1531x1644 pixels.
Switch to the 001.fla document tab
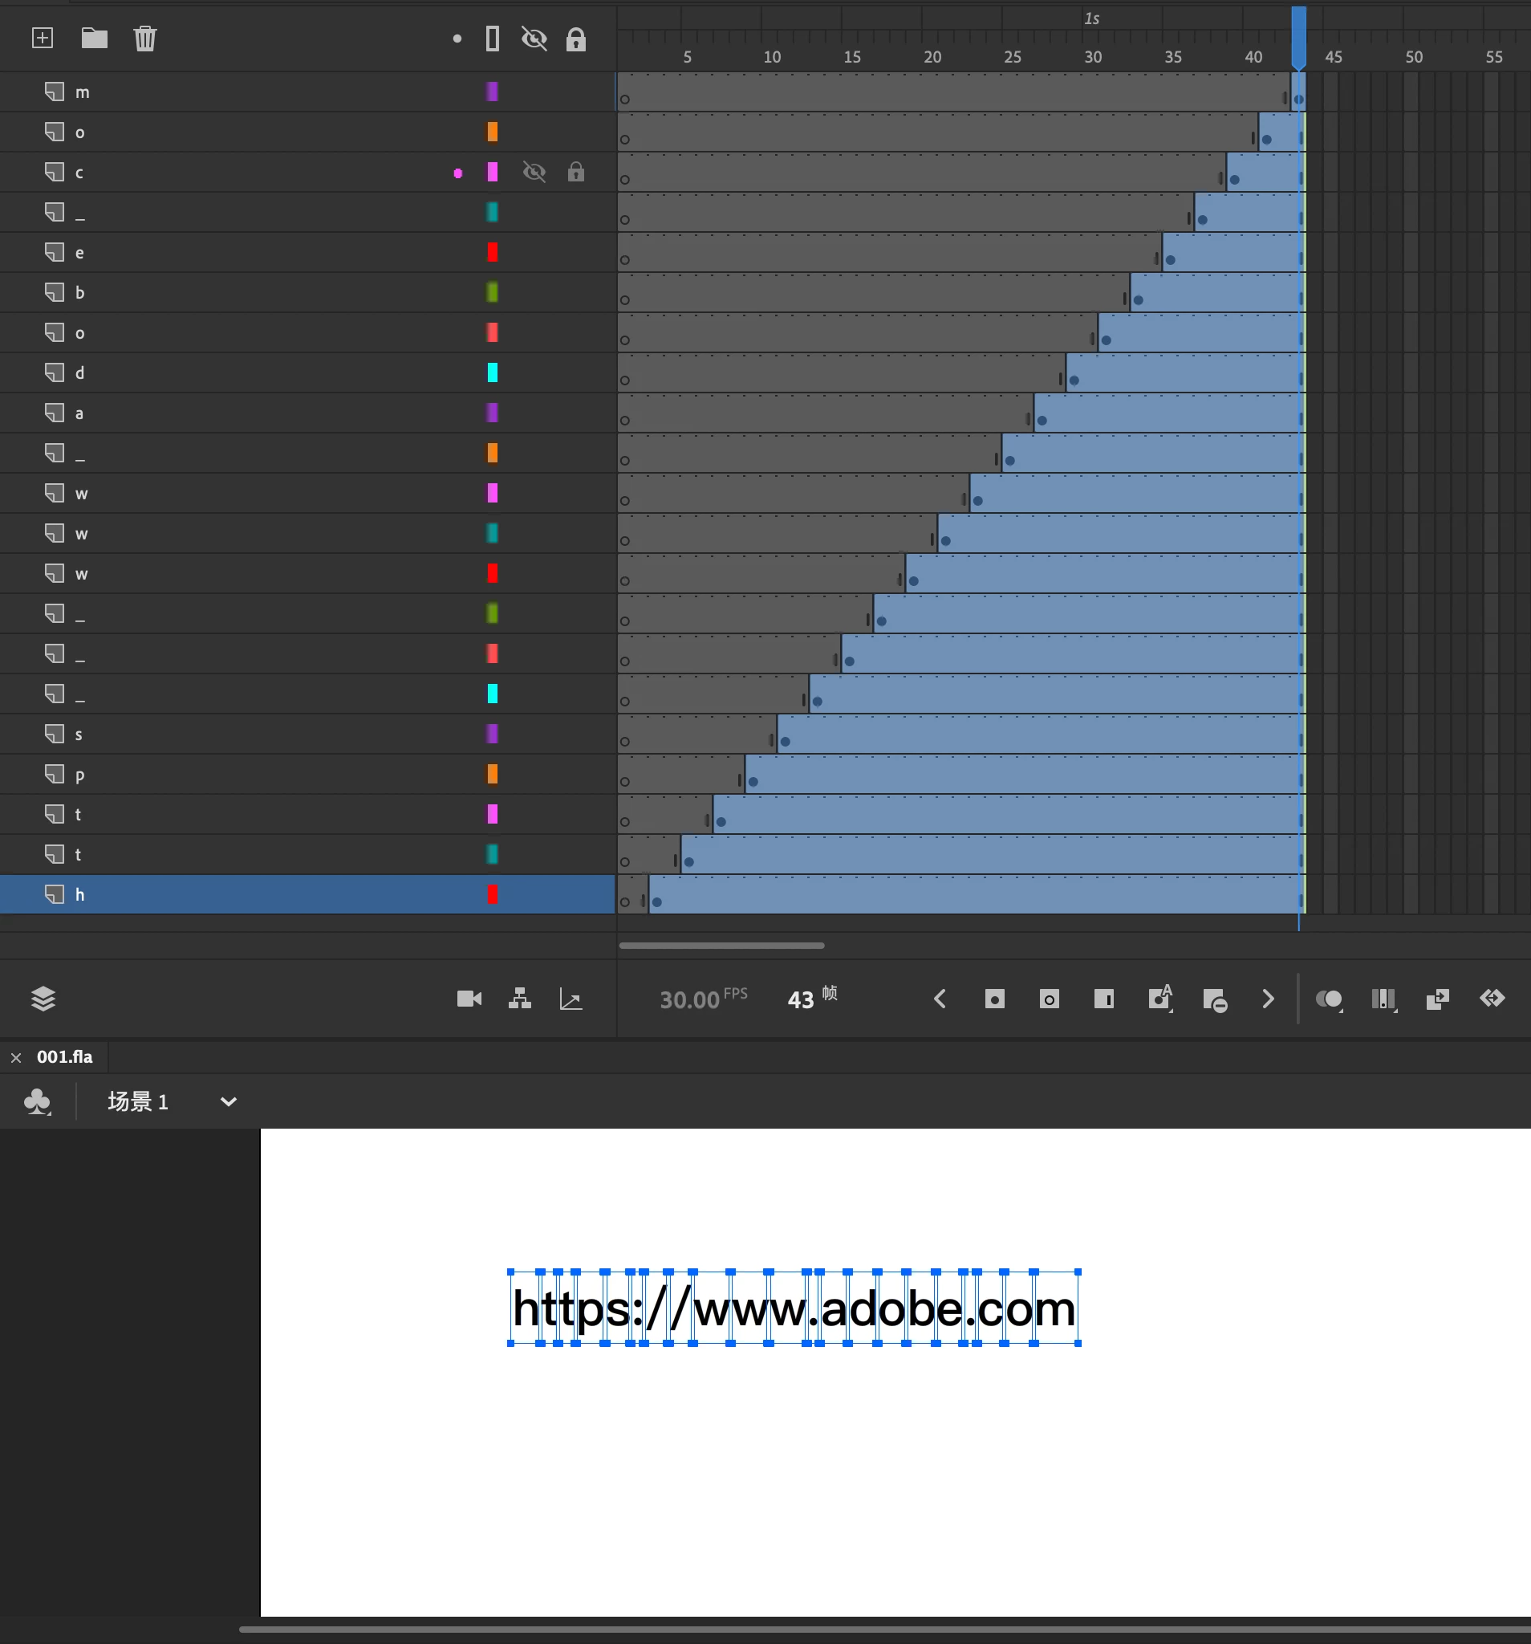pyautogui.click(x=64, y=1057)
